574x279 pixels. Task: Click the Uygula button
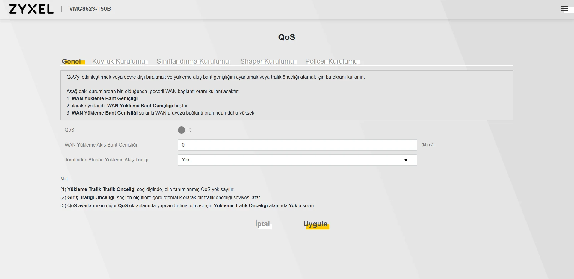[315, 224]
